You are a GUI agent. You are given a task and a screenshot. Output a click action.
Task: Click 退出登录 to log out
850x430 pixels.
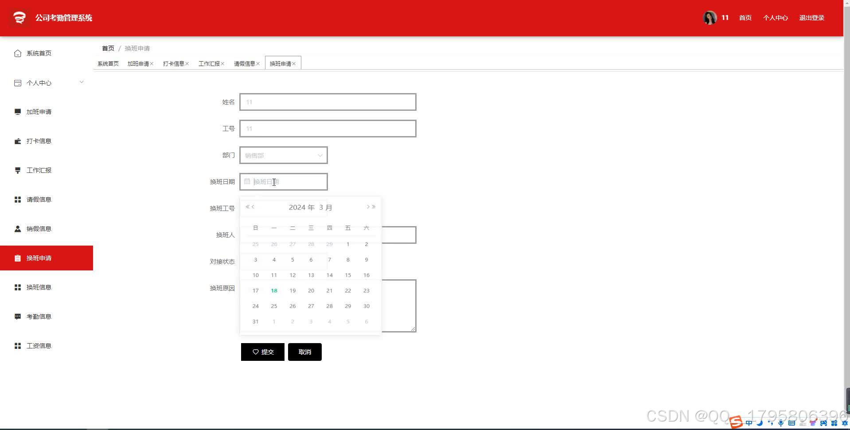812,18
